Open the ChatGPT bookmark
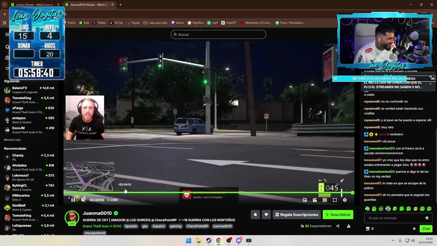This screenshot has height=246, width=437. coord(229,23)
